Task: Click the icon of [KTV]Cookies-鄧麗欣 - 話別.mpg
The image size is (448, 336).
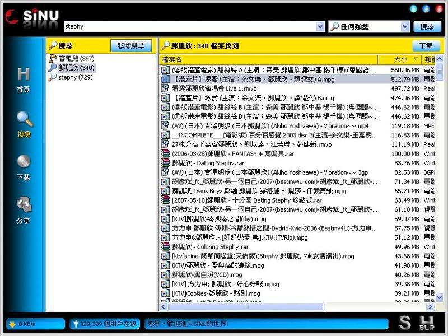Action: point(165,293)
